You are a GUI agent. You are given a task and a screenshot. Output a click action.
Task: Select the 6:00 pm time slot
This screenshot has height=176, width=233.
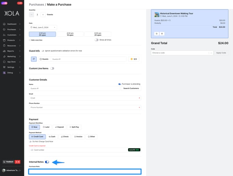98,34
